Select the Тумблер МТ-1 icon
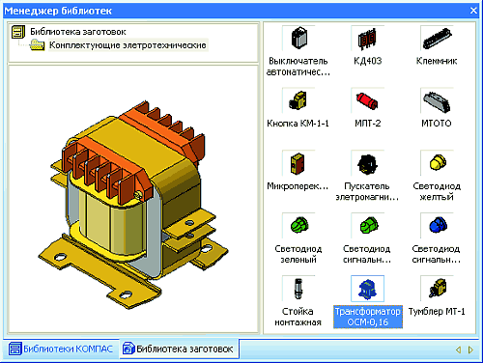This screenshot has height=363, width=483. (437, 289)
